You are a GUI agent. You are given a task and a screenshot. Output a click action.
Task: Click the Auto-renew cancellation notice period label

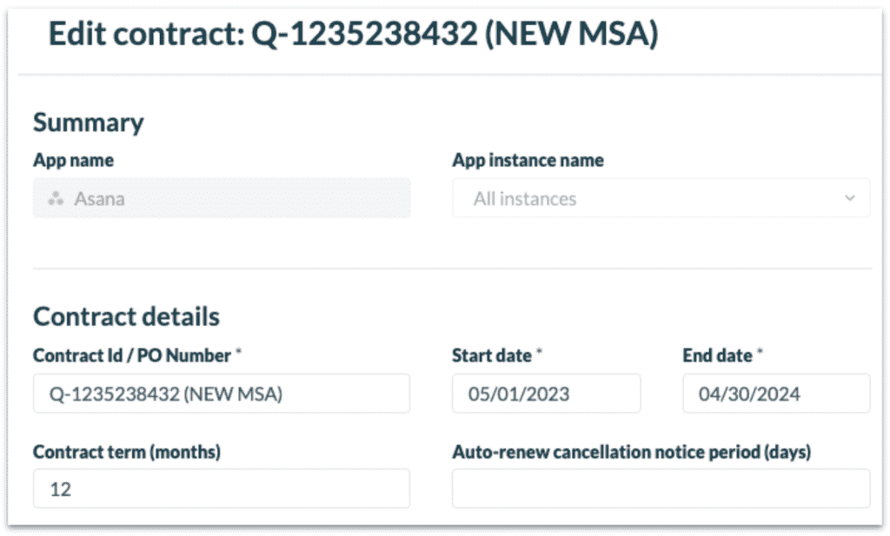pos(632,452)
